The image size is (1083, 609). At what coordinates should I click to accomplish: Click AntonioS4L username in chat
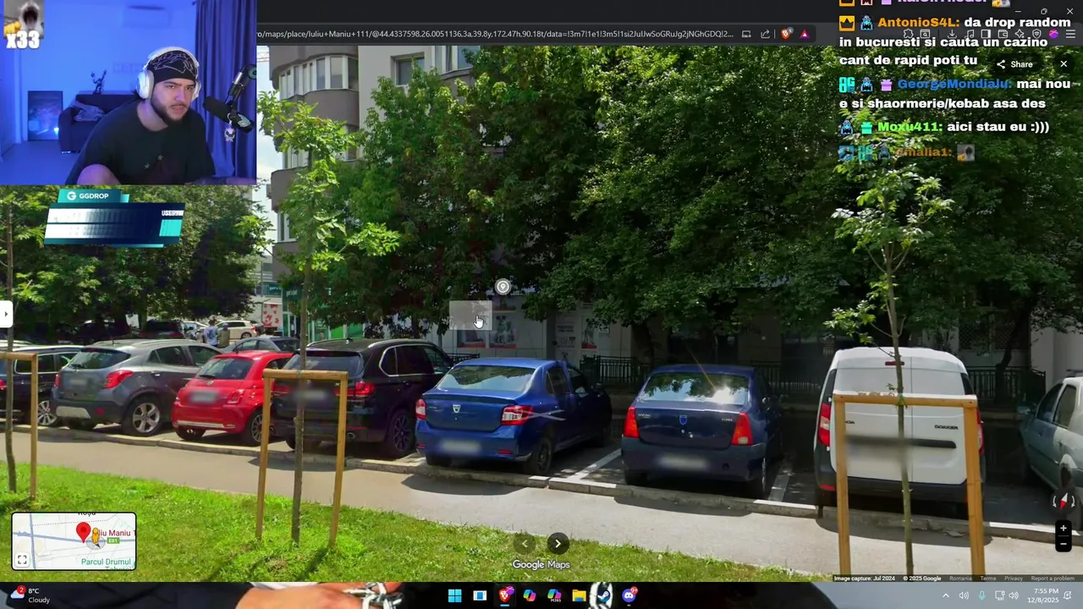pyautogui.click(x=917, y=23)
